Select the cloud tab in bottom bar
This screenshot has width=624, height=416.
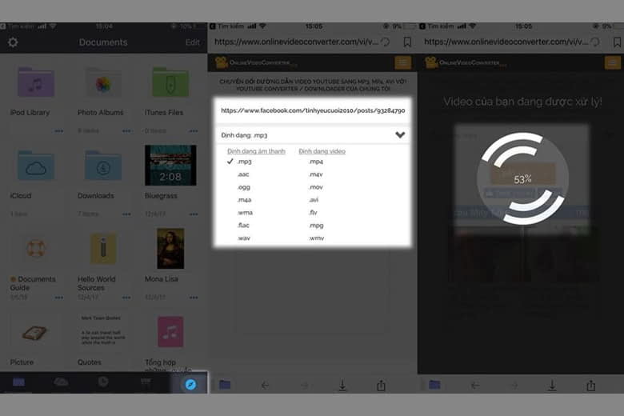(x=61, y=382)
